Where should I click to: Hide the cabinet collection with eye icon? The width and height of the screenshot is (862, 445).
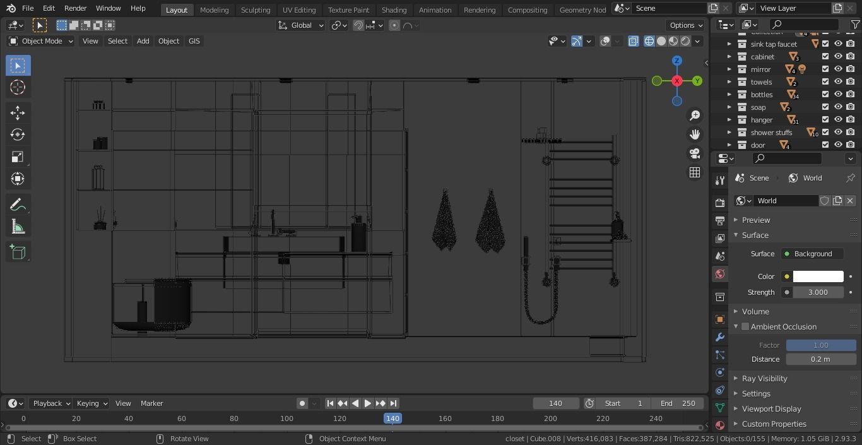838,57
